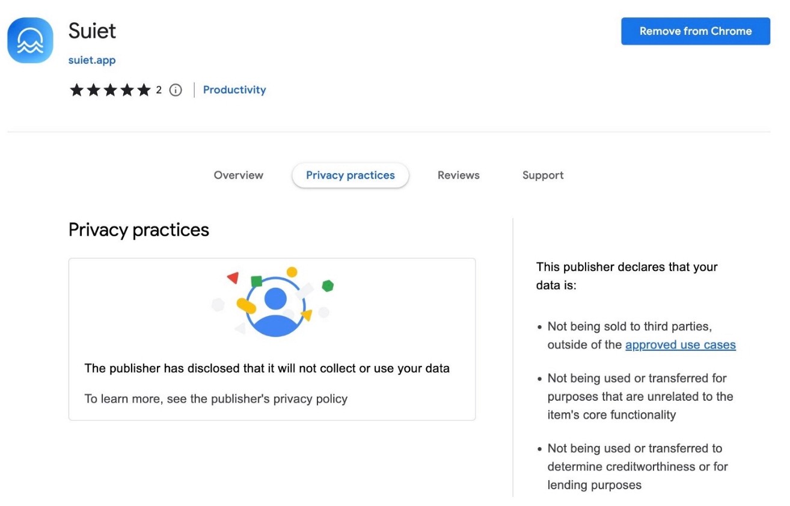Select the Privacy practices tab
Image resolution: width=790 pixels, height=506 pixels.
pyautogui.click(x=351, y=175)
